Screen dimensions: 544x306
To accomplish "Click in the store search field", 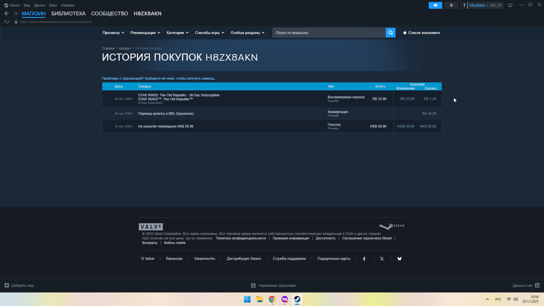I will (329, 33).
